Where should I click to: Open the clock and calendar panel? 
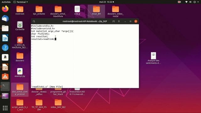[x=106, y=2]
